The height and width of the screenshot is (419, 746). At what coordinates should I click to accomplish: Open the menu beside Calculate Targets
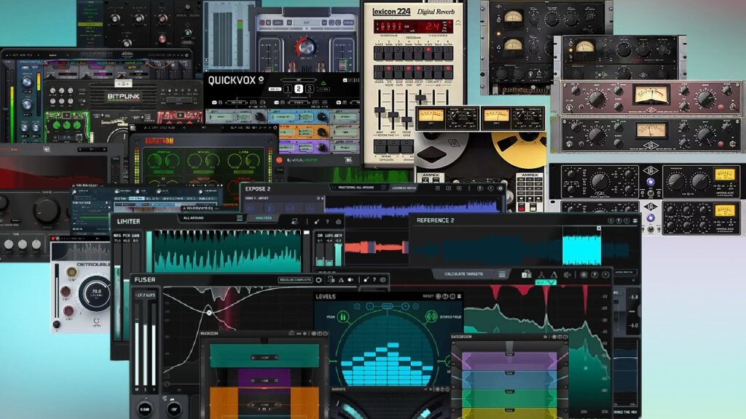(503, 275)
